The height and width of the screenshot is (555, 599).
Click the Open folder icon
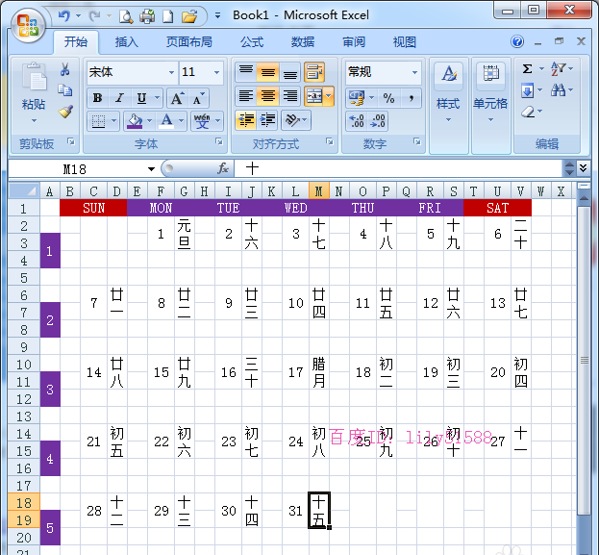point(189,16)
